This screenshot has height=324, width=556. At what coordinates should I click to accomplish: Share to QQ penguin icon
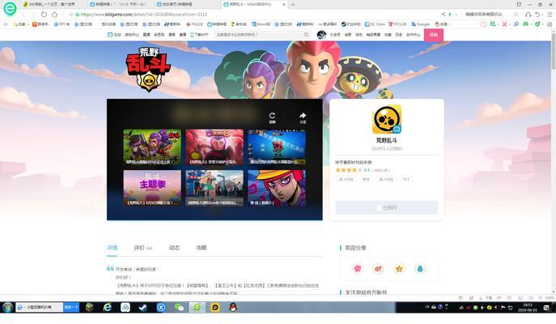pos(420,269)
